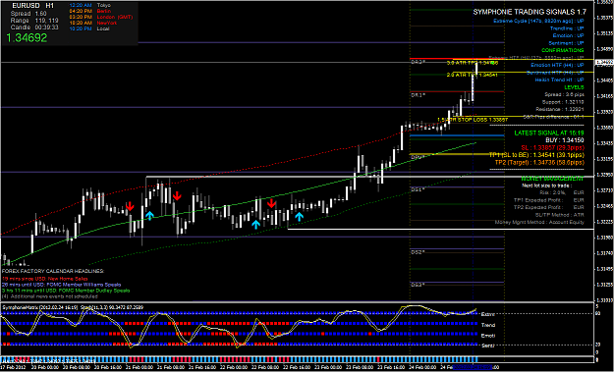Select the Berlin clock row

(x=90, y=12)
